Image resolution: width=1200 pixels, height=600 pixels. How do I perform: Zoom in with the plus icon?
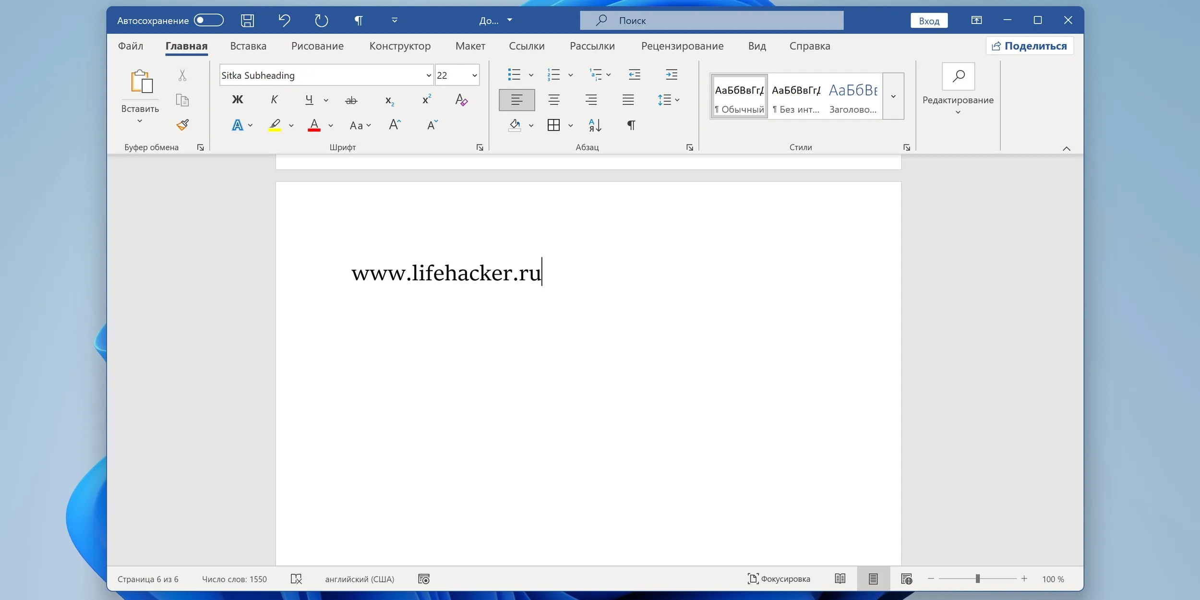pyautogui.click(x=1024, y=579)
